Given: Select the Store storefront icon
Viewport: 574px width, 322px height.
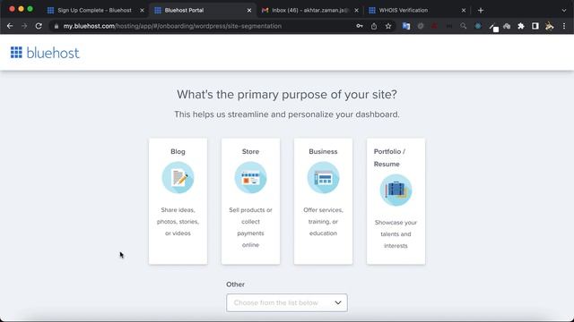Looking at the screenshot, I should tap(250, 178).
